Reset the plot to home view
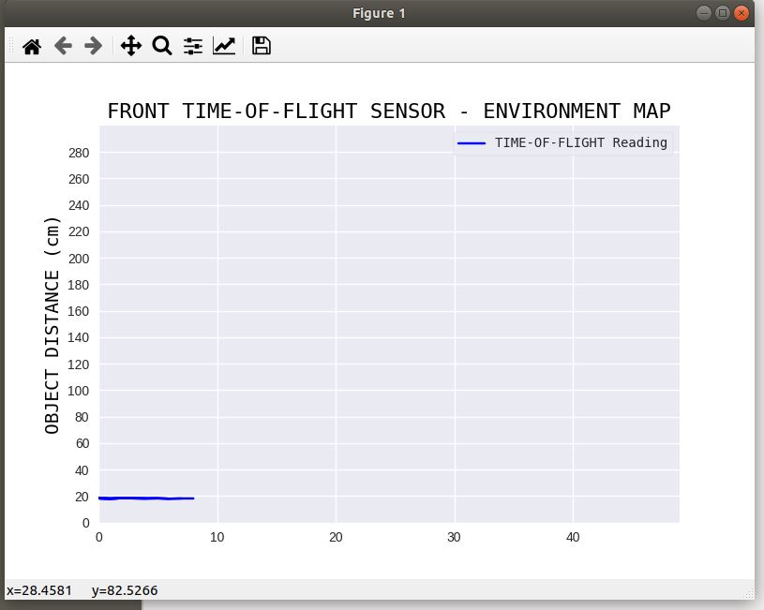The image size is (764, 610). (32, 47)
